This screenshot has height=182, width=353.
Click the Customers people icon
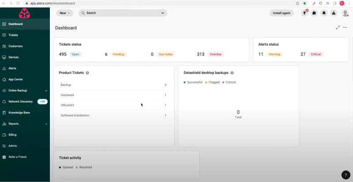[4, 46]
